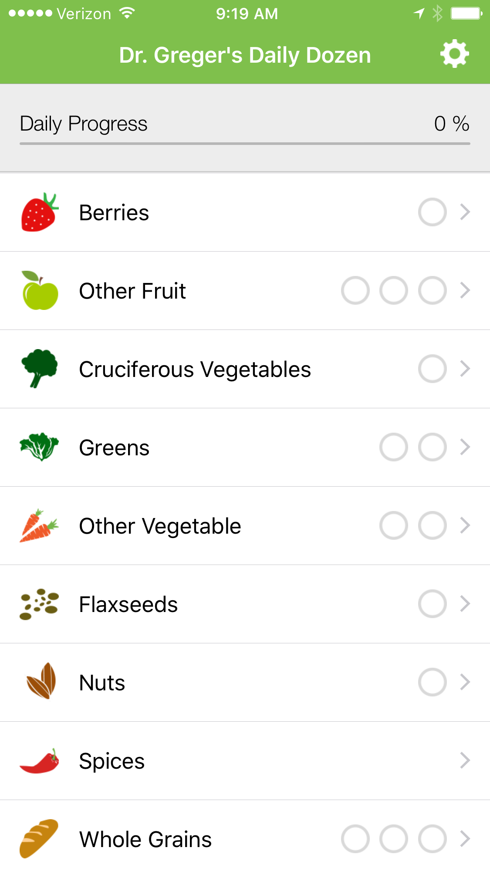
Task: Tap the green apple icon
Action: [40, 291]
